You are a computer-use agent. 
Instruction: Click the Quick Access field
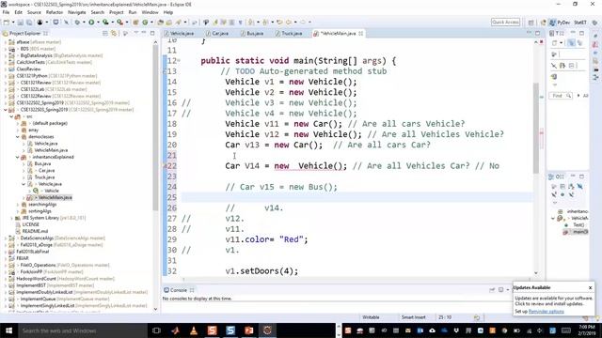[x=505, y=23]
